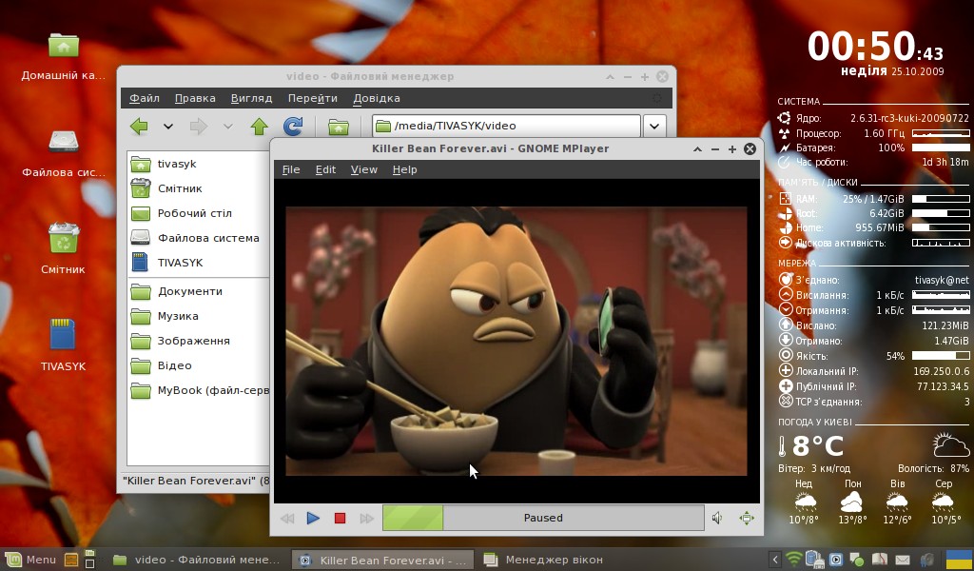Open the Вигляд menu

click(251, 98)
